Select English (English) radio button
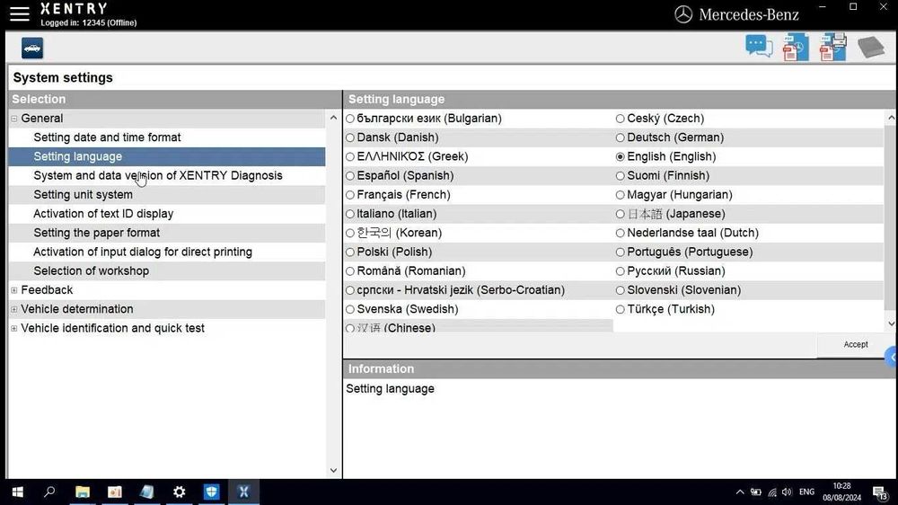898x505 pixels. click(x=621, y=156)
